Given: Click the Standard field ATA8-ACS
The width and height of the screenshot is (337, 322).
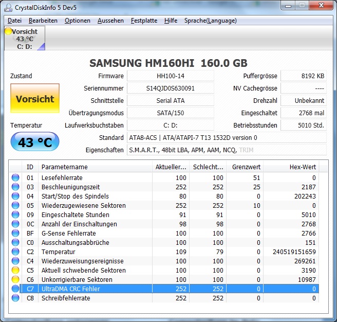Looking at the screenshot, I should [227, 137].
